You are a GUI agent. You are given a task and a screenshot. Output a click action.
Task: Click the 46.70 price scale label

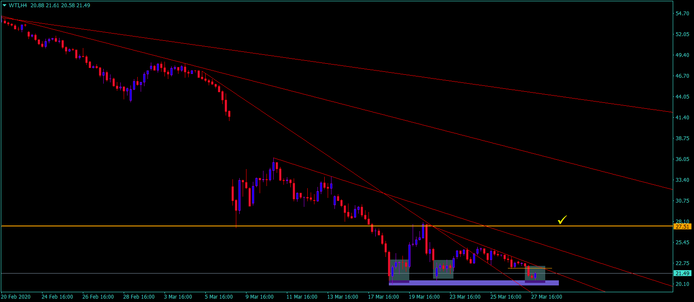(682, 76)
